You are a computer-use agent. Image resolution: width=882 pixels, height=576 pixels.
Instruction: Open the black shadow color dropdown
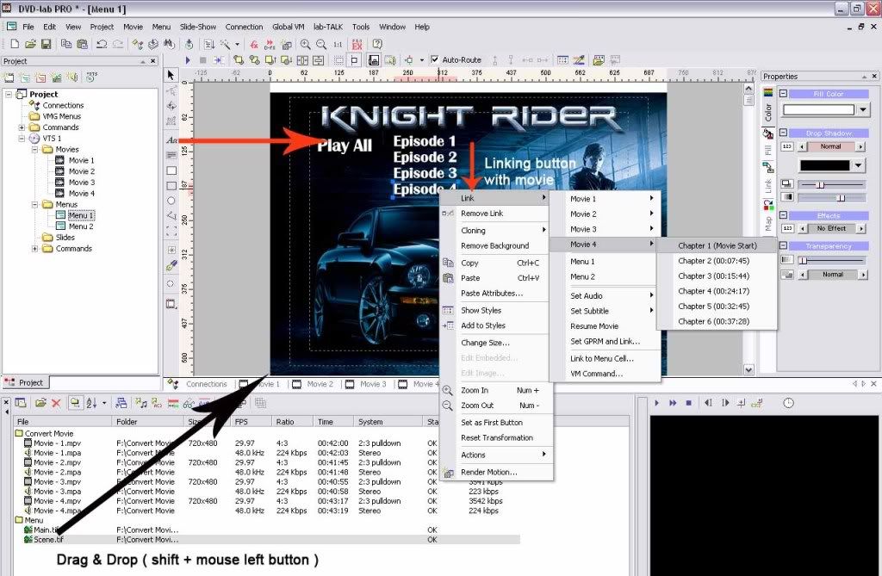(x=858, y=164)
